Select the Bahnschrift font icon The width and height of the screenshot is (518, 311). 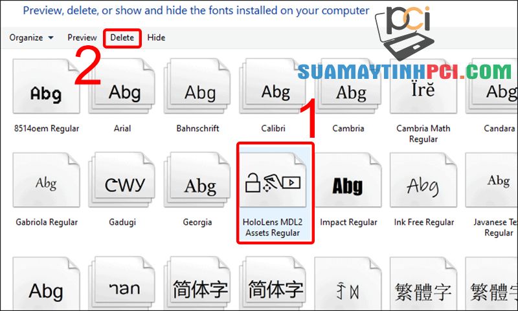click(x=197, y=87)
